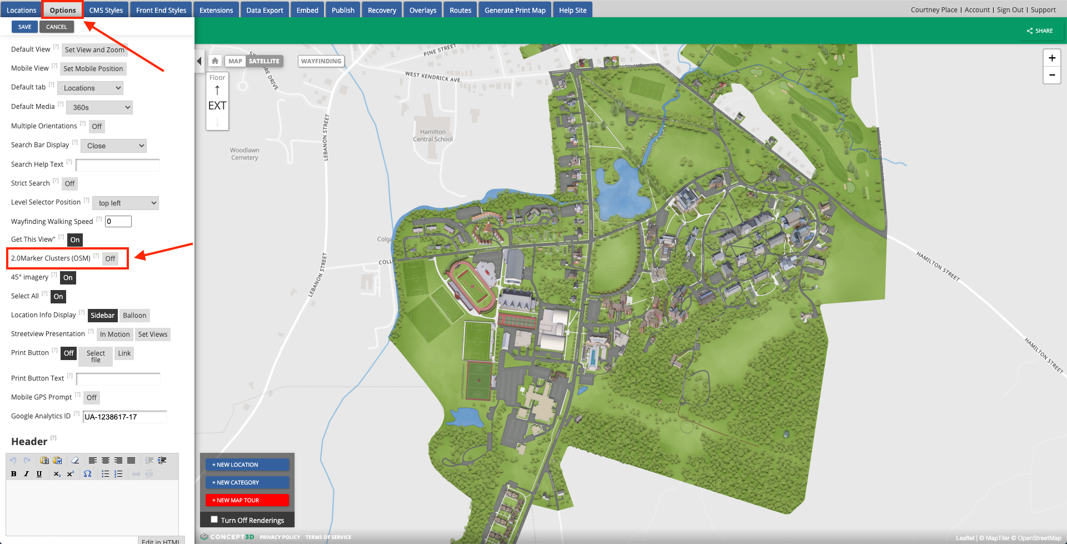The width and height of the screenshot is (1067, 544).
Task: Click Google Analytics ID field
Action: point(125,417)
